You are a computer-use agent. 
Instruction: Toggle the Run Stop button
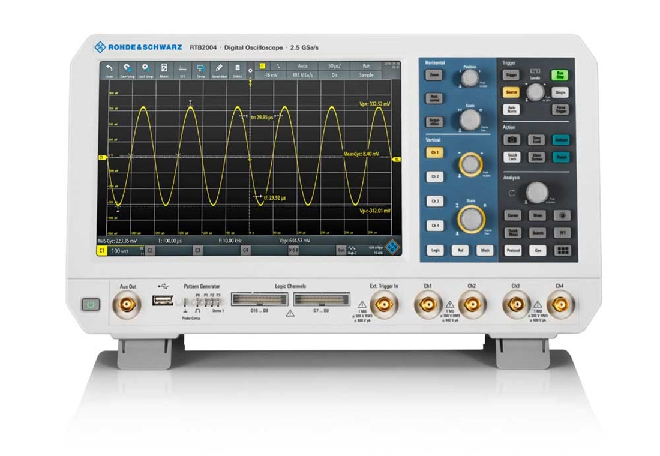[x=559, y=75]
